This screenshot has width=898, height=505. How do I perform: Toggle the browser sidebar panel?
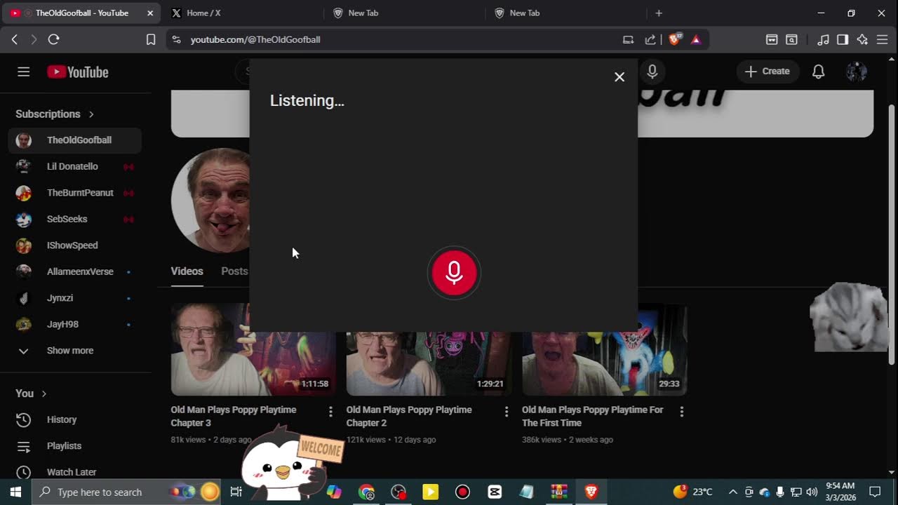click(x=843, y=39)
